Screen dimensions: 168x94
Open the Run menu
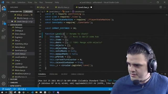(x=41, y=2)
